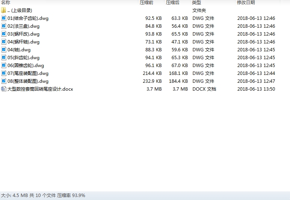Select file 06(圆锥齿轮).dwg
The height and width of the screenshot is (200, 290).
tap(26, 66)
